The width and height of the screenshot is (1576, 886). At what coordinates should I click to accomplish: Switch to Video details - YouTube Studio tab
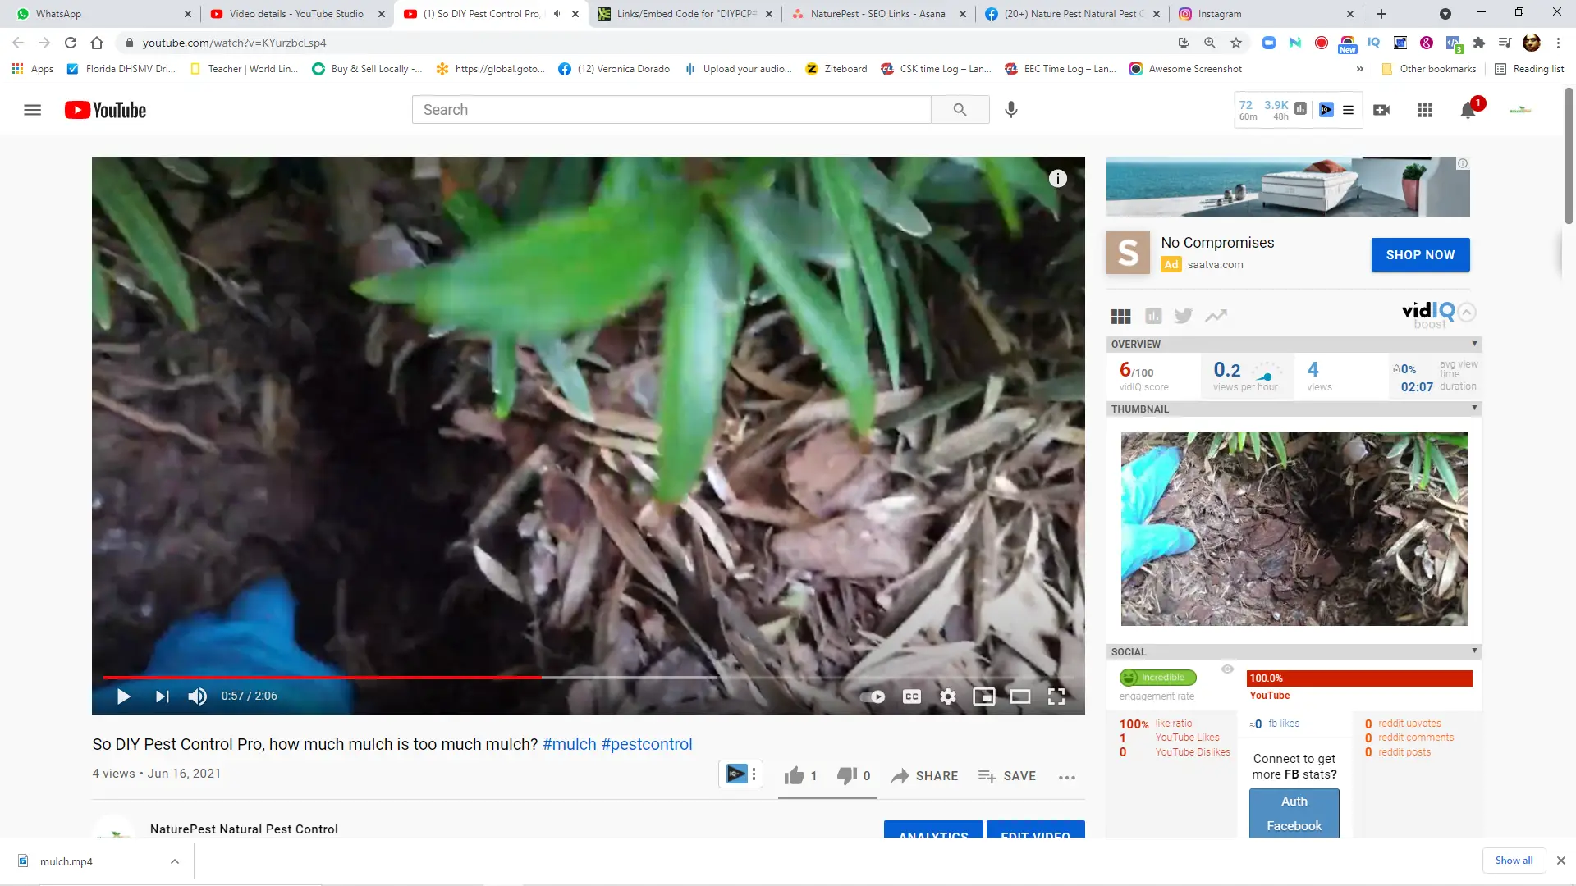click(x=297, y=14)
